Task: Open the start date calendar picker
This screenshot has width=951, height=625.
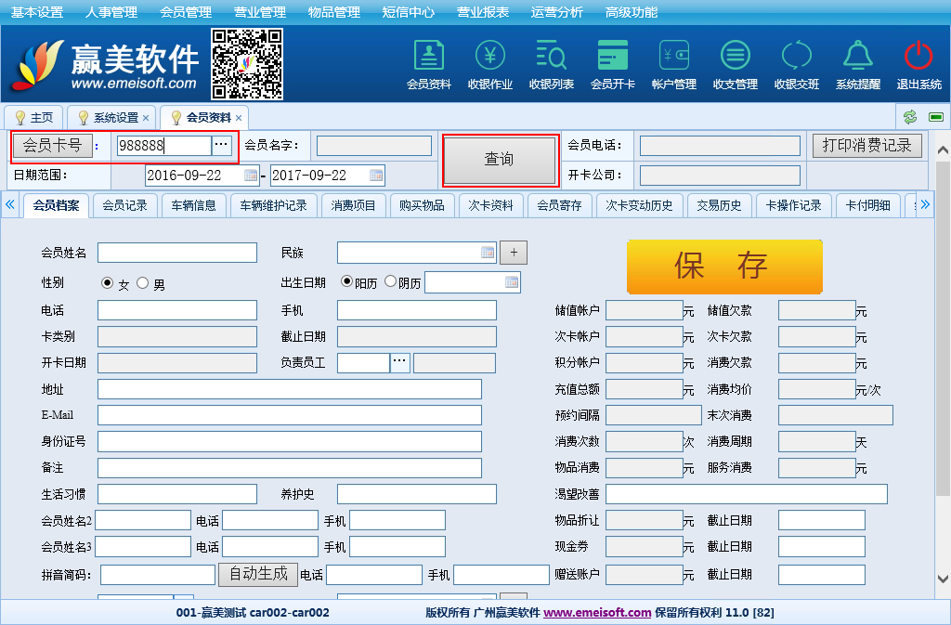Action: pyautogui.click(x=251, y=175)
